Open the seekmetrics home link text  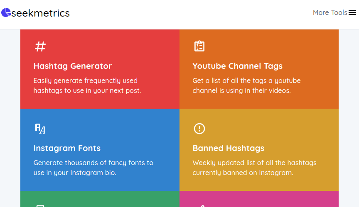click(41, 13)
